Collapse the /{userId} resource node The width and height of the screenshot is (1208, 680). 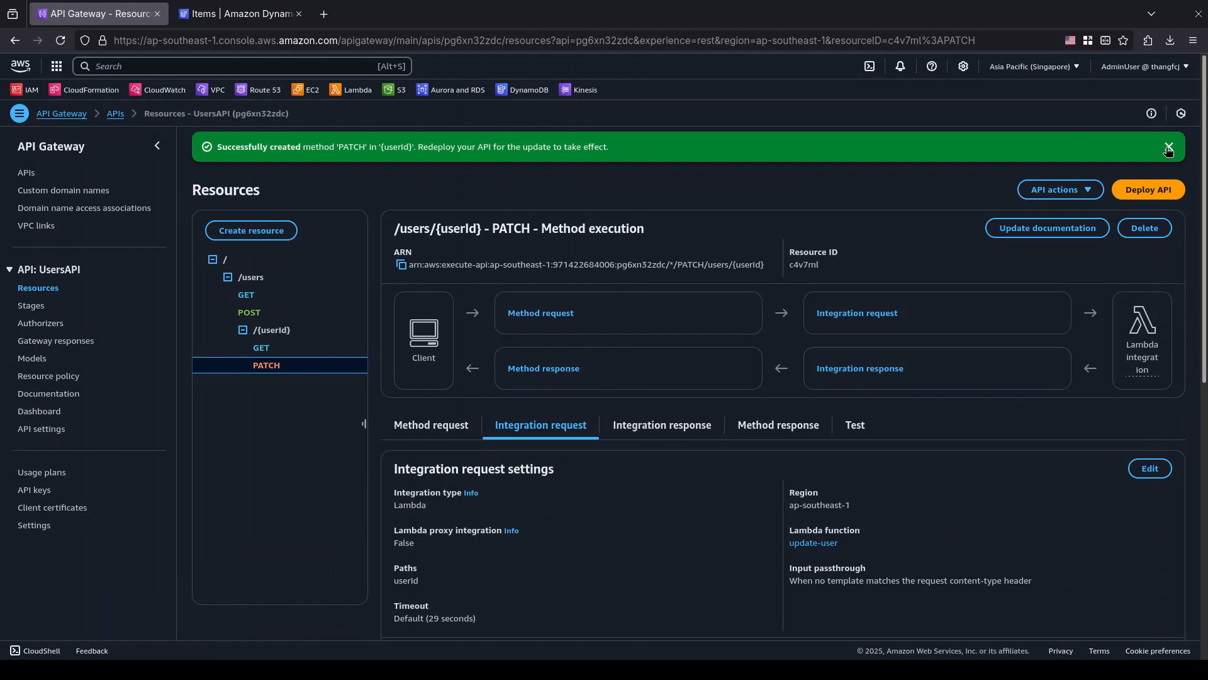(x=243, y=330)
